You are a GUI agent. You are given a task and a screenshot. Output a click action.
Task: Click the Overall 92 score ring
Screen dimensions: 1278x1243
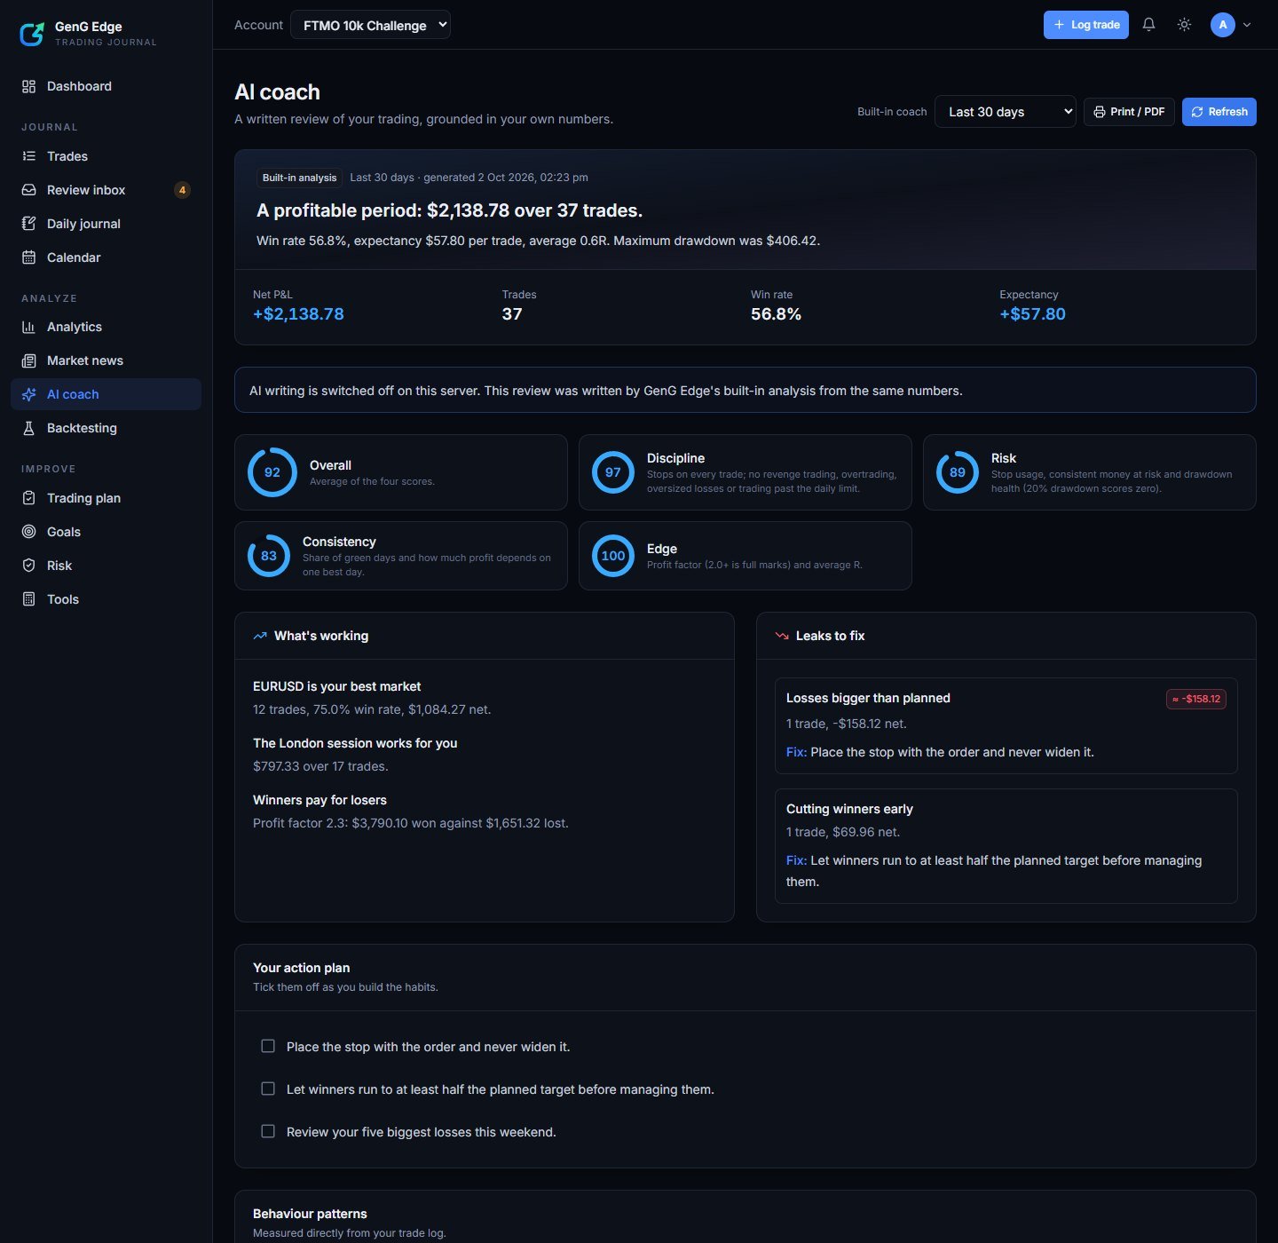point(272,472)
